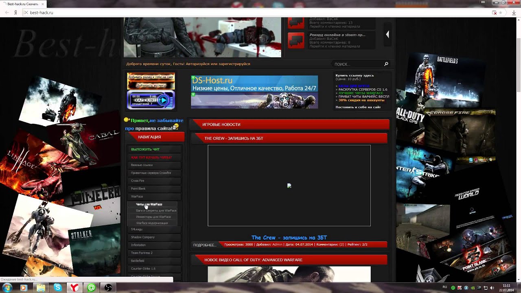
Task: Open 'РАСКРУТКА СЕРВЕРОВ CS 1.6' link
Action: (363, 90)
